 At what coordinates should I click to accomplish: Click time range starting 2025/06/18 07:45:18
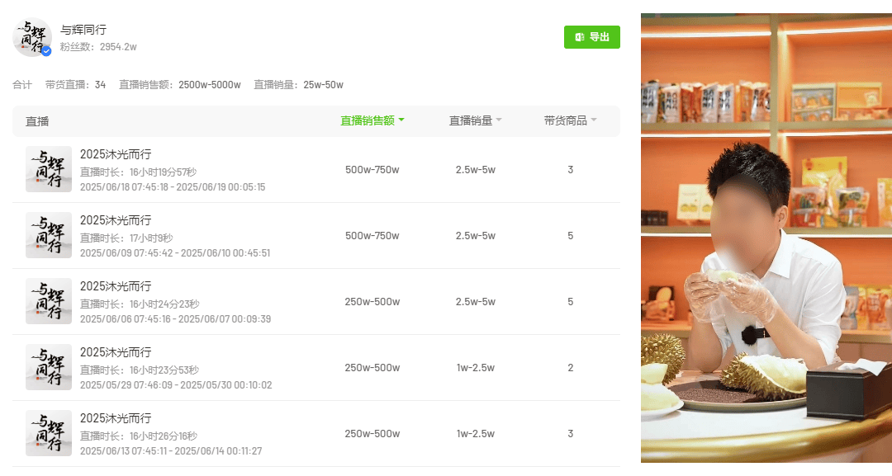click(173, 187)
